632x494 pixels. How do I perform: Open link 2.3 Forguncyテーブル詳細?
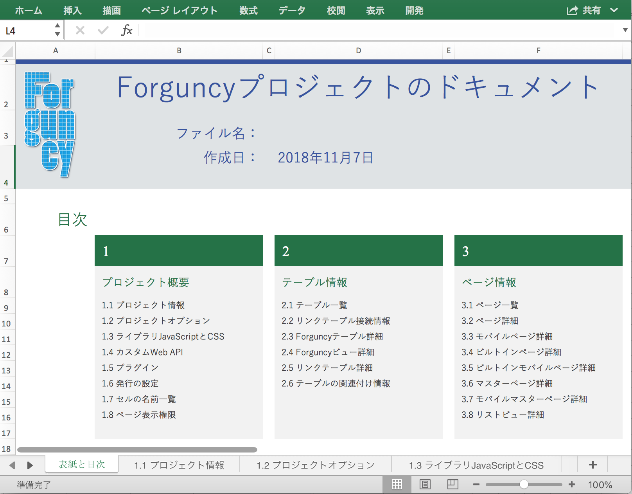[x=332, y=336]
